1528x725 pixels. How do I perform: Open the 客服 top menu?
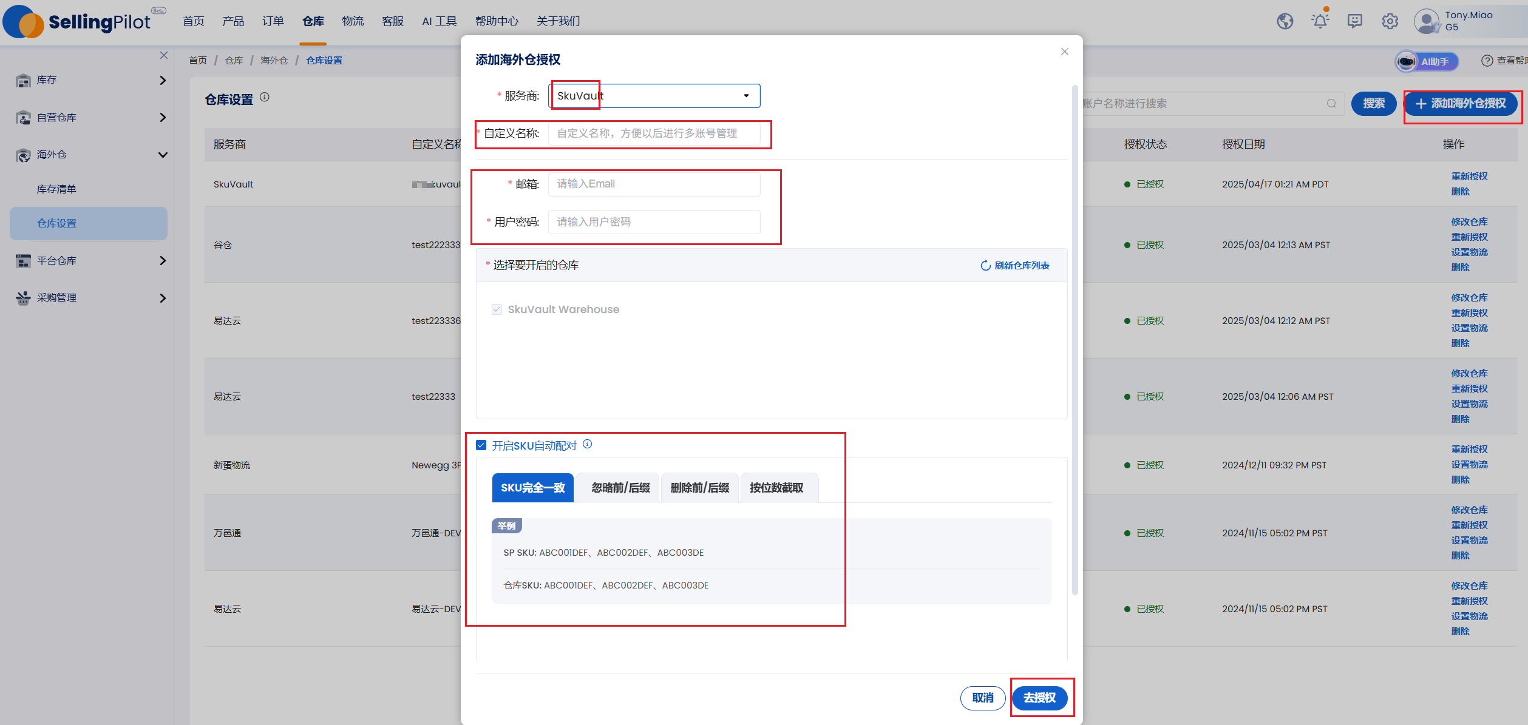click(392, 21)
